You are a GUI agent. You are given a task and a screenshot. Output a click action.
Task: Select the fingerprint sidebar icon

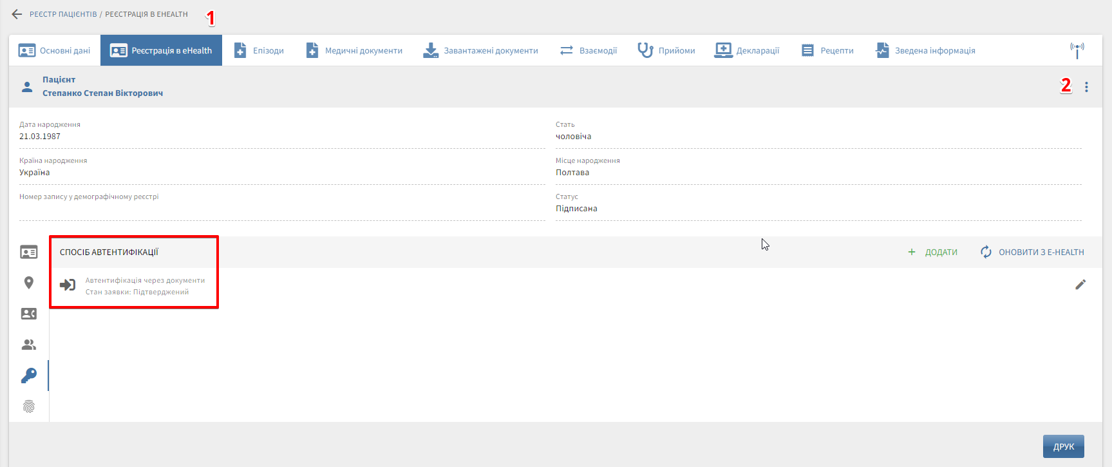(x=29, y=406)
